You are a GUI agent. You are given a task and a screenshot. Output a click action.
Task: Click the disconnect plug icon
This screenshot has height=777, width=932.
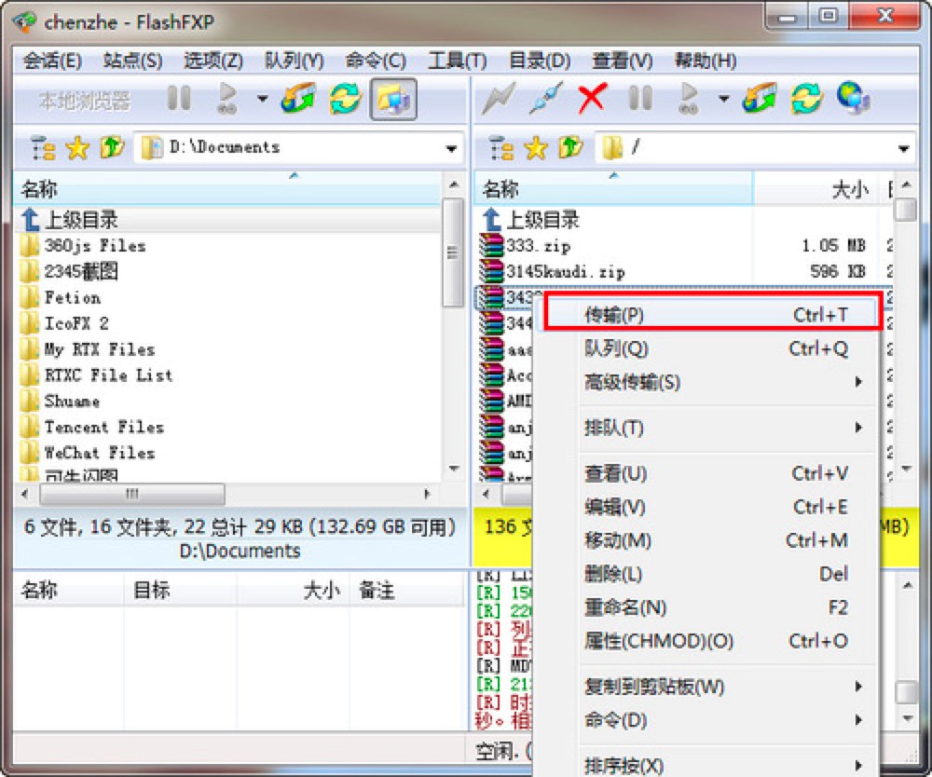(x=545, y=98)
